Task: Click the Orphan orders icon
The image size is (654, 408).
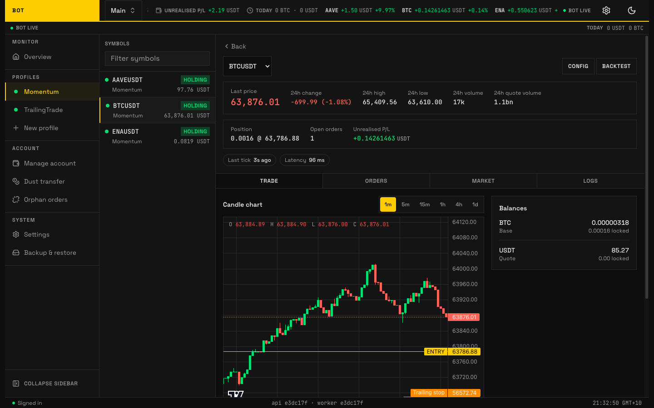Action: pyautogui.click(x=16, y=199)
